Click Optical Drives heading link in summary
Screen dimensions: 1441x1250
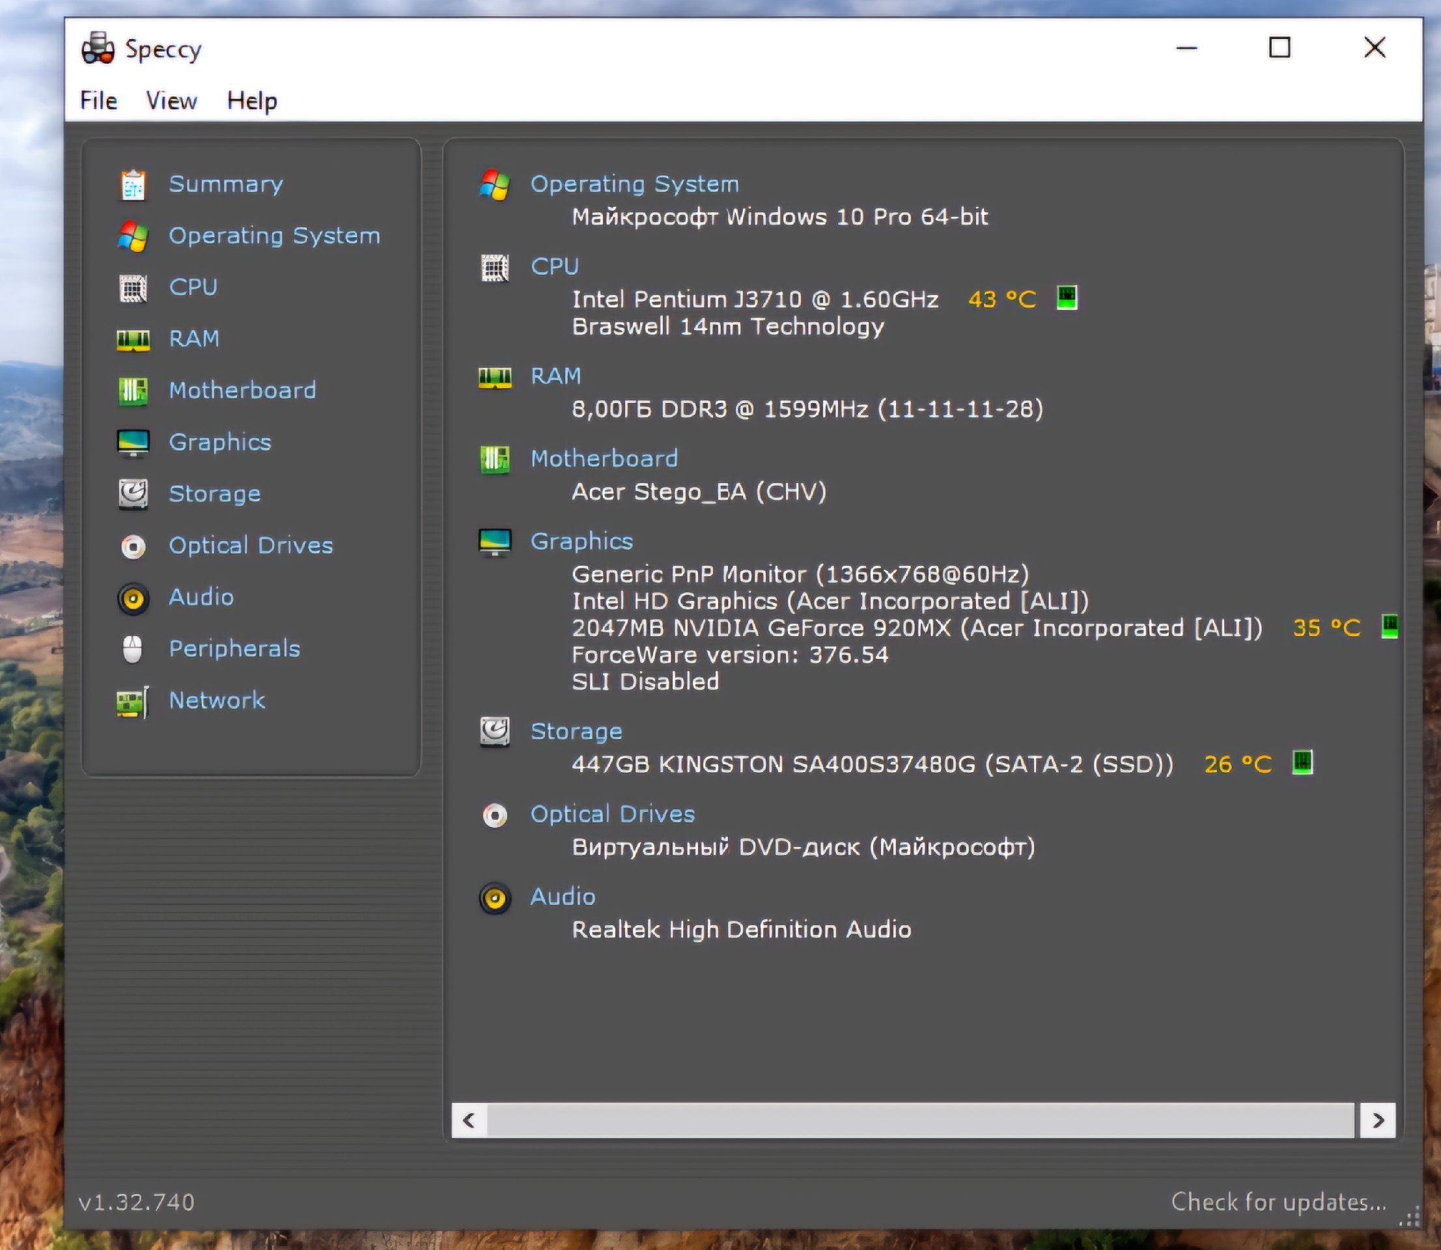tap(613, 814)
